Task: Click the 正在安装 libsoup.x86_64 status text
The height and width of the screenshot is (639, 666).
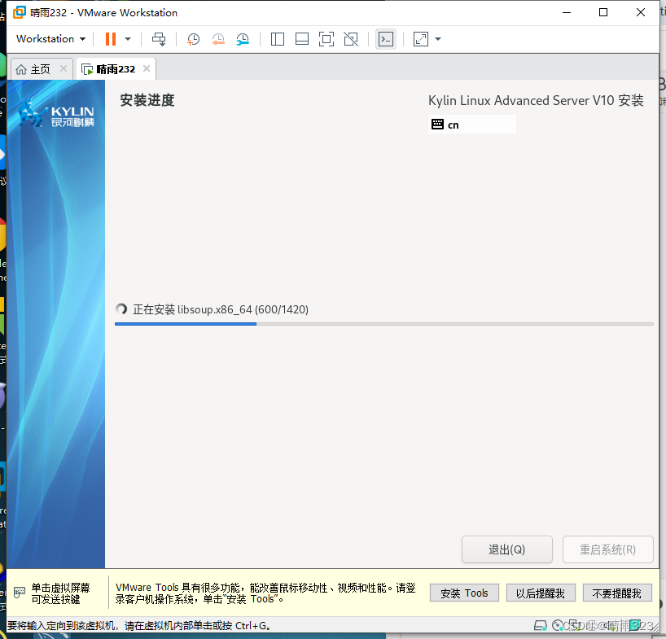Action: click(221, 309)
